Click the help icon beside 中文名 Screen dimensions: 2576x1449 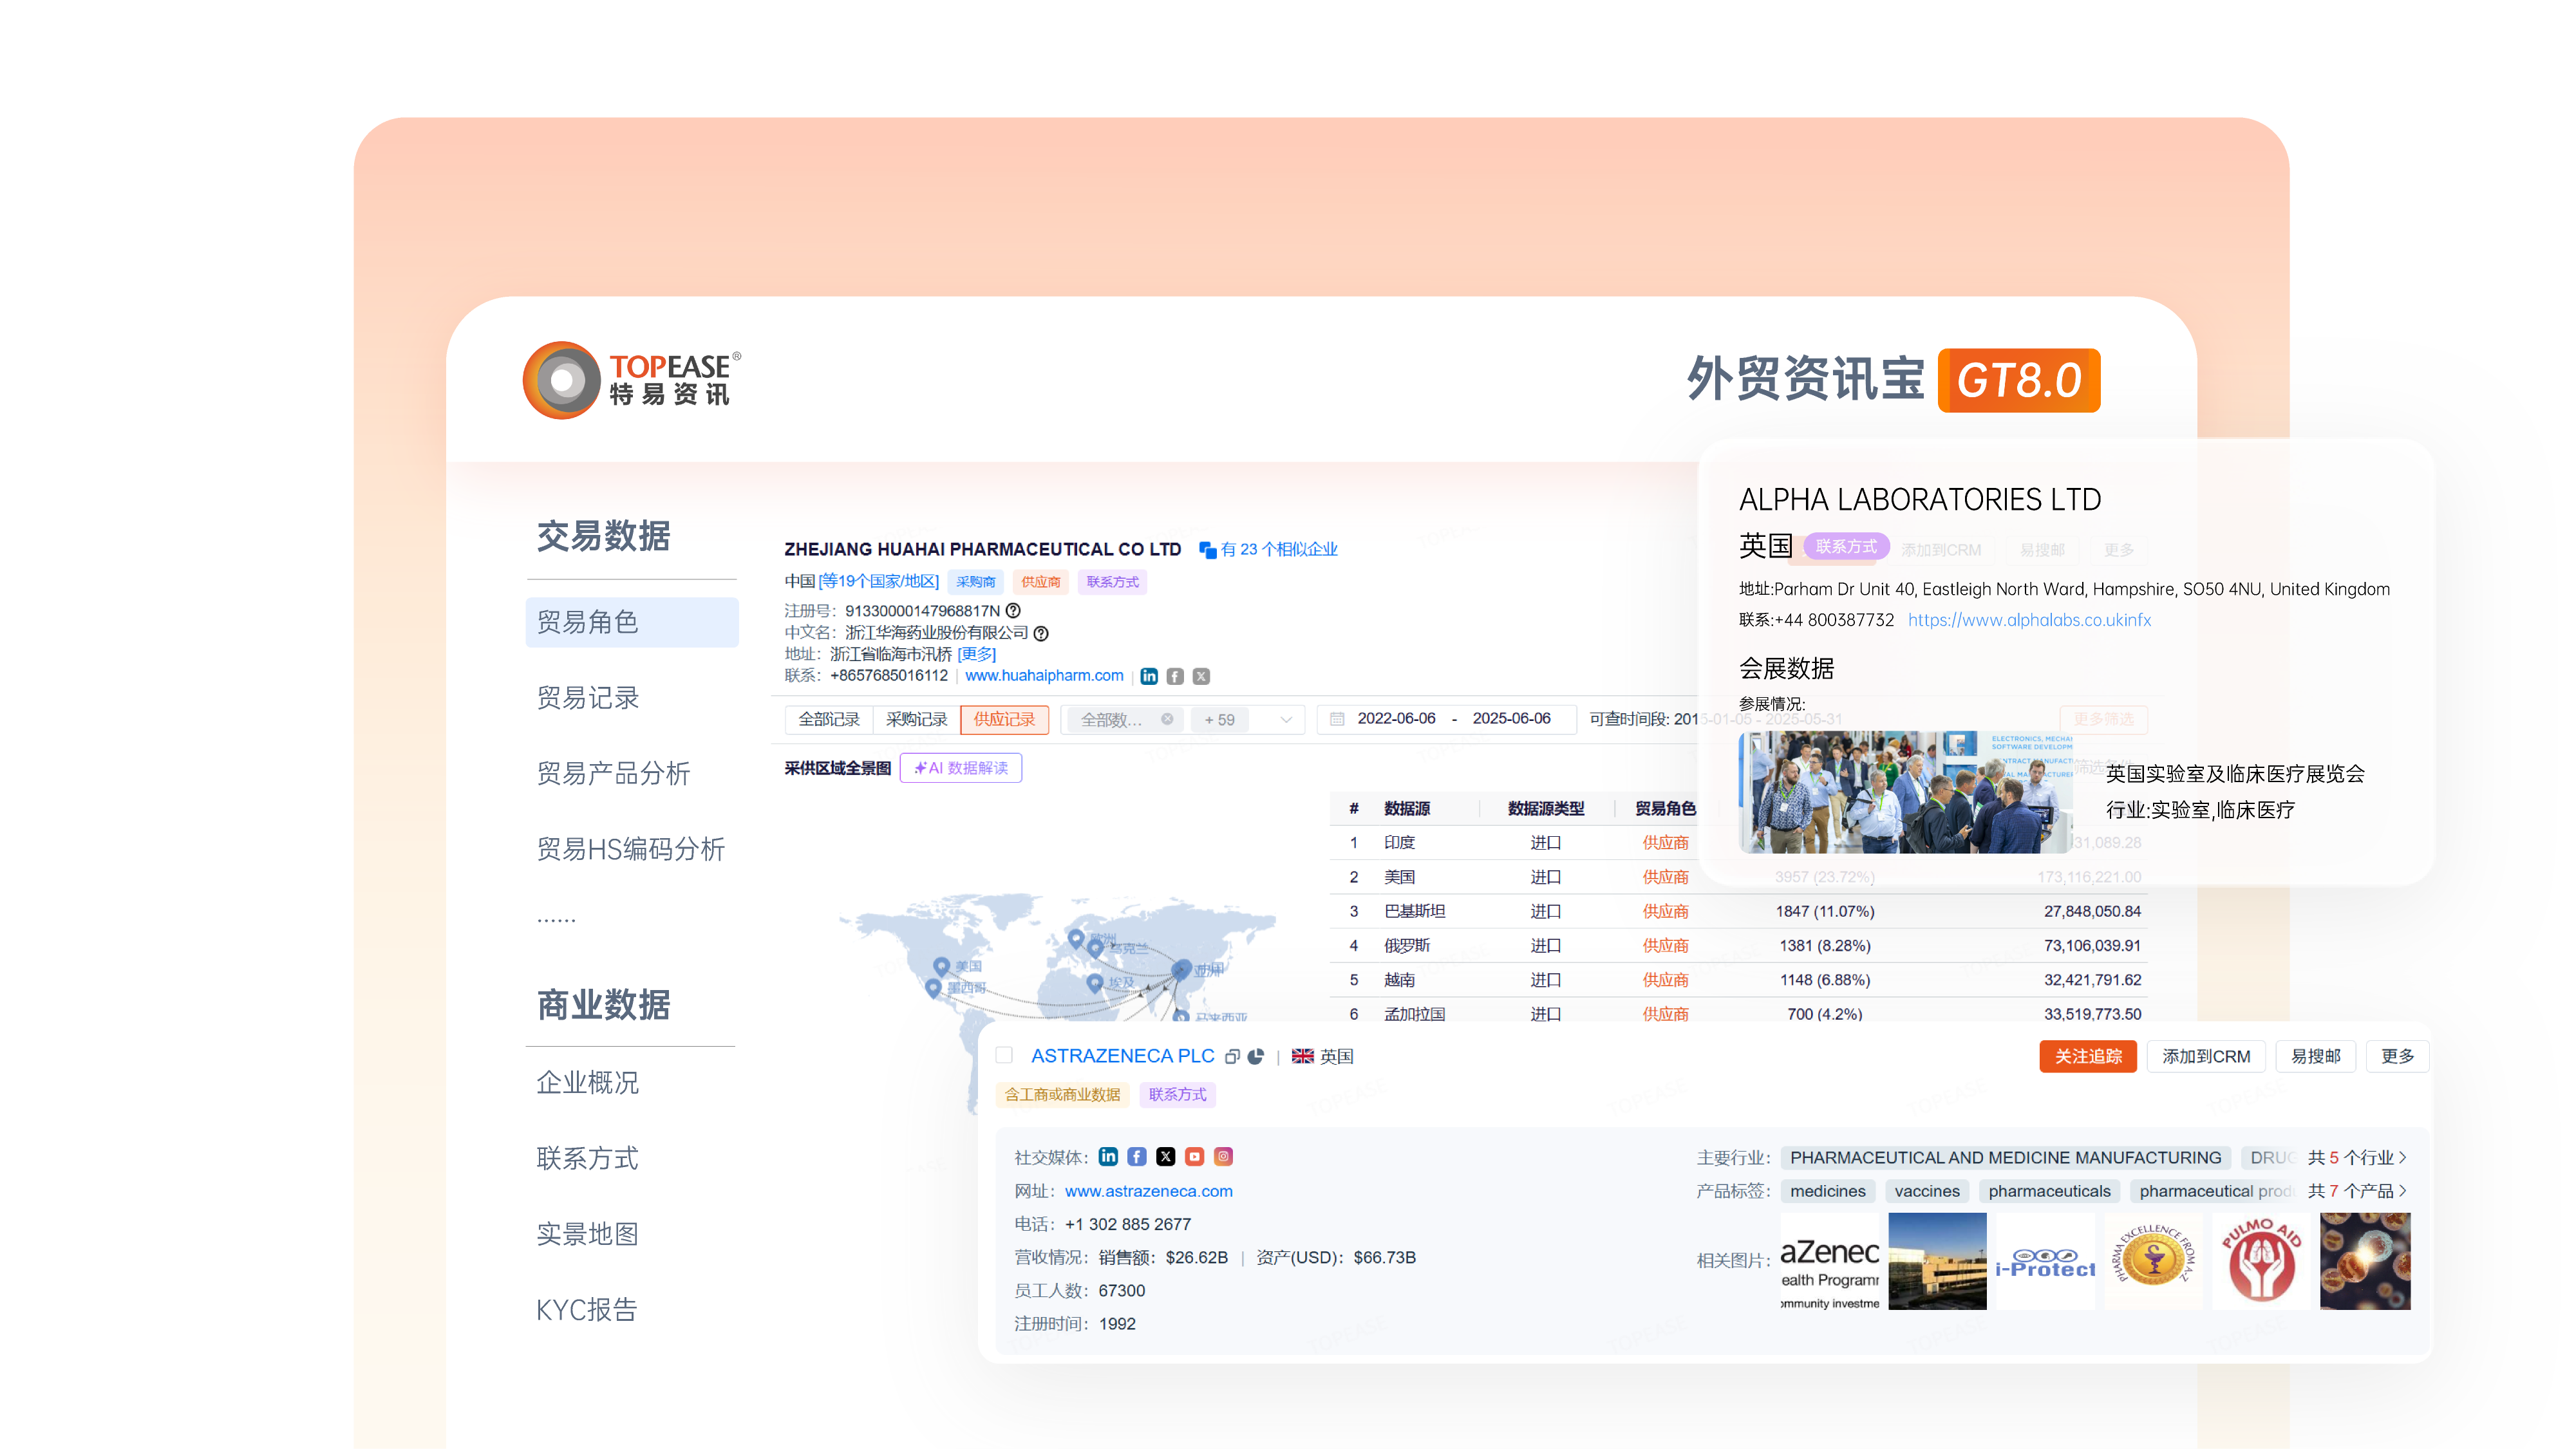(x=1041, y=633)
